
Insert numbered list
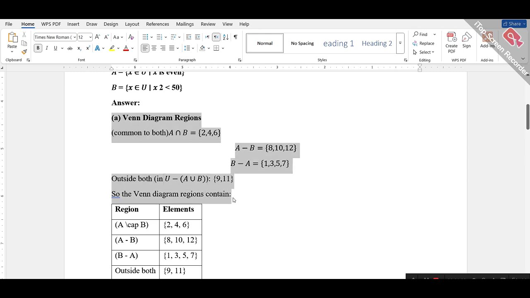point(159,37)
